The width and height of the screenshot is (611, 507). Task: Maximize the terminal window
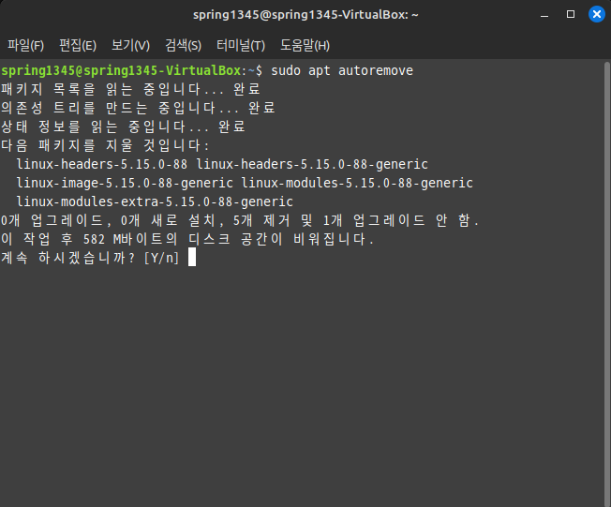tap(571, 14)
